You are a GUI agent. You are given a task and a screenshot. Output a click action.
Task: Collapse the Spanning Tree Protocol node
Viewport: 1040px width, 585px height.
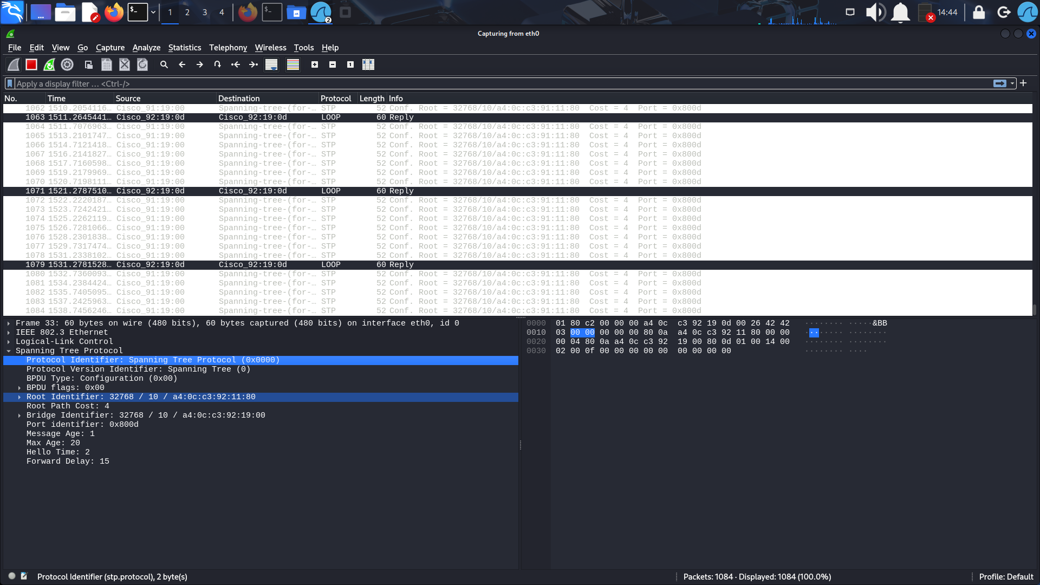point(9,351)
